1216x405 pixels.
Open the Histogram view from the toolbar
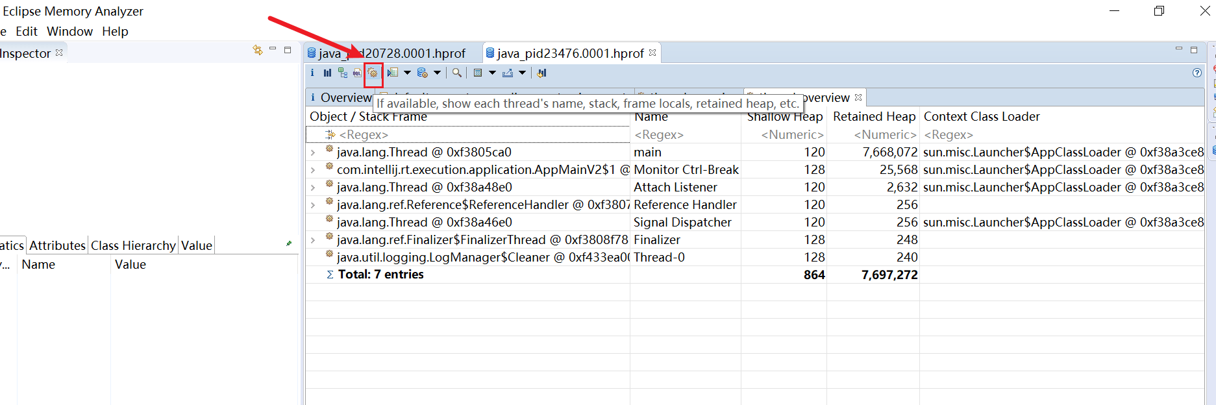click(x=327, y=73)
